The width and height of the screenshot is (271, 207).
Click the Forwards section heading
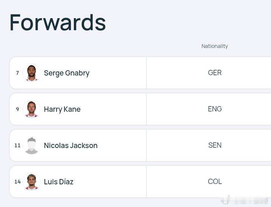58,23
